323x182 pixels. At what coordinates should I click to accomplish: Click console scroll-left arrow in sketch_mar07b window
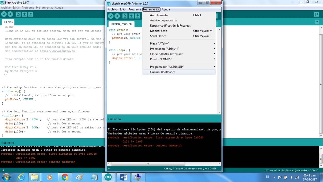tap(109, 164)
